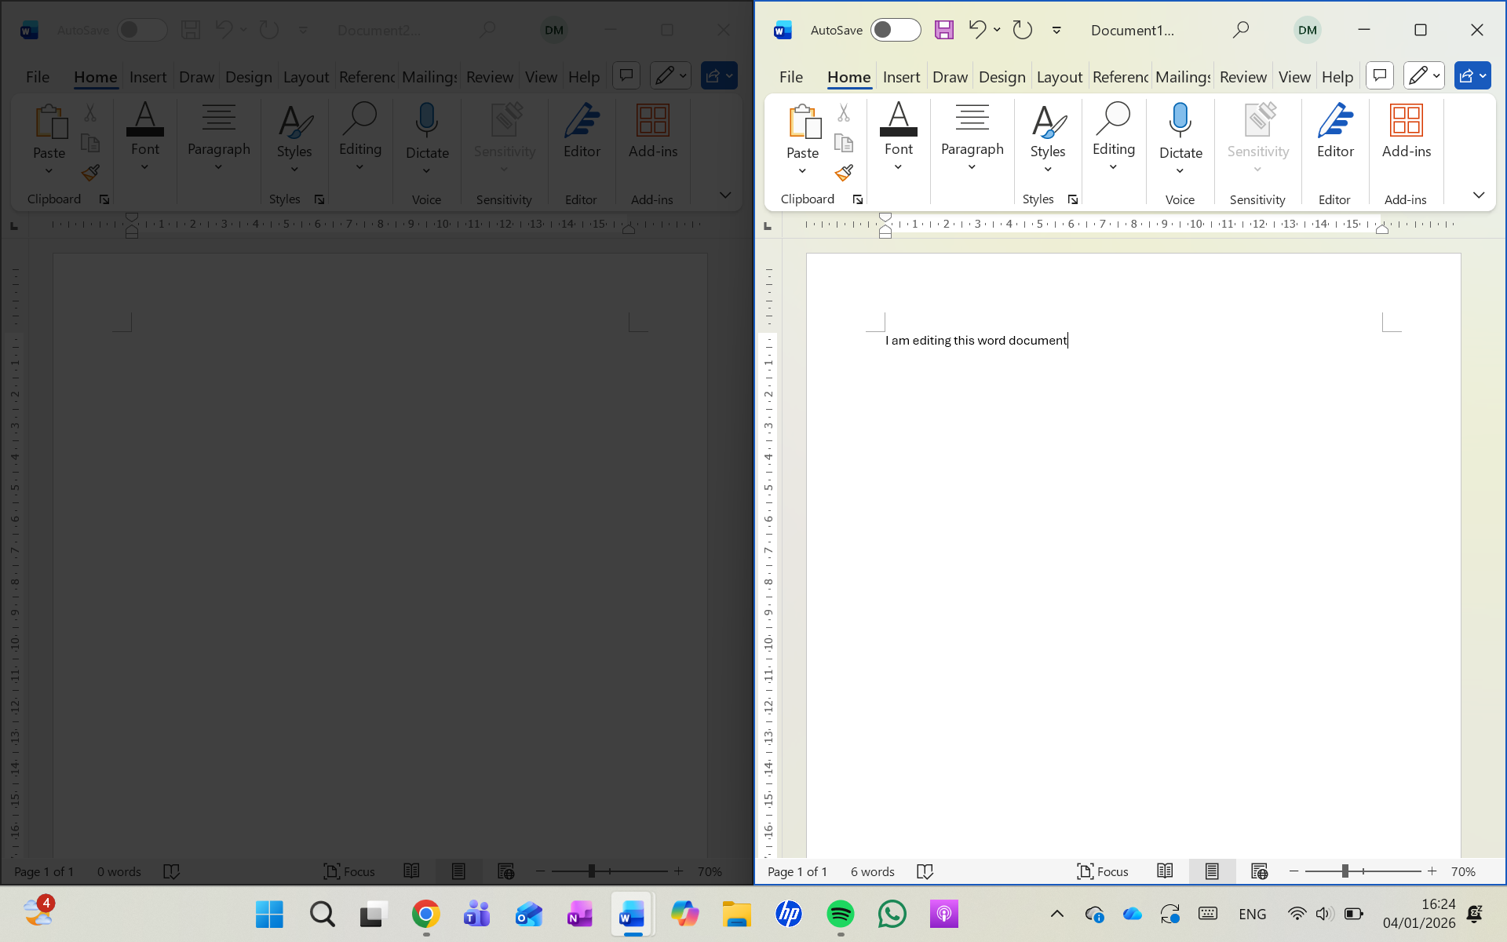This screenshot has height=942, width=1507.
Task: Open the Comments icon on the ribbon
Action: [x=1379, y=75]
